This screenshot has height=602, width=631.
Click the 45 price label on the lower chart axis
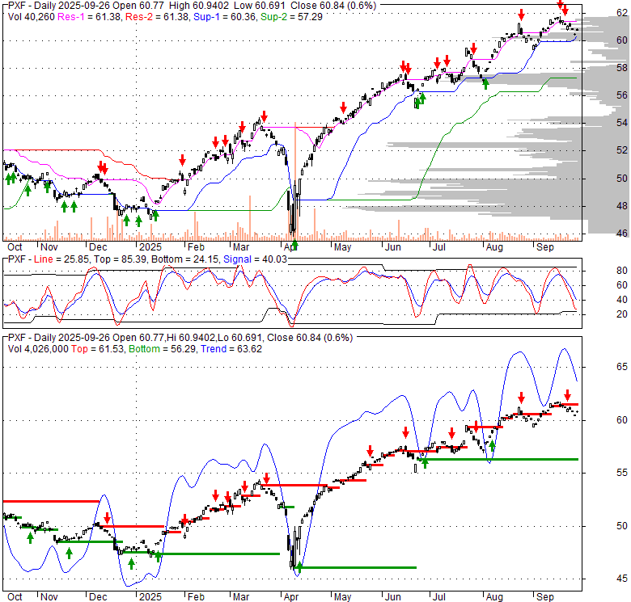pos(622,579)
